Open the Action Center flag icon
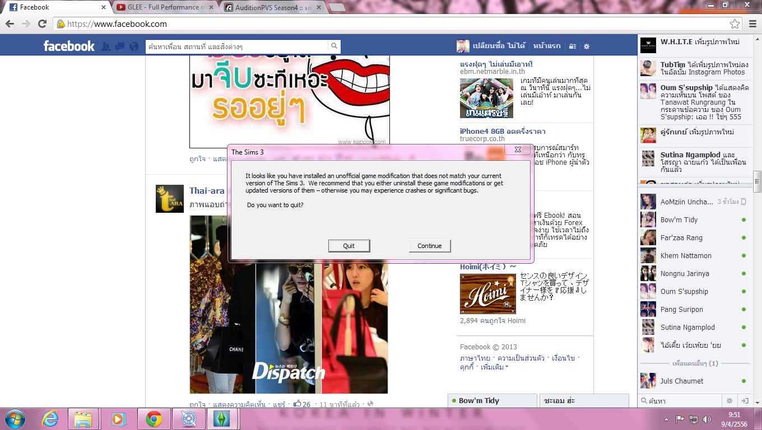Image resolution: width=762 pixels, height=430 pixels. [680, 419]
